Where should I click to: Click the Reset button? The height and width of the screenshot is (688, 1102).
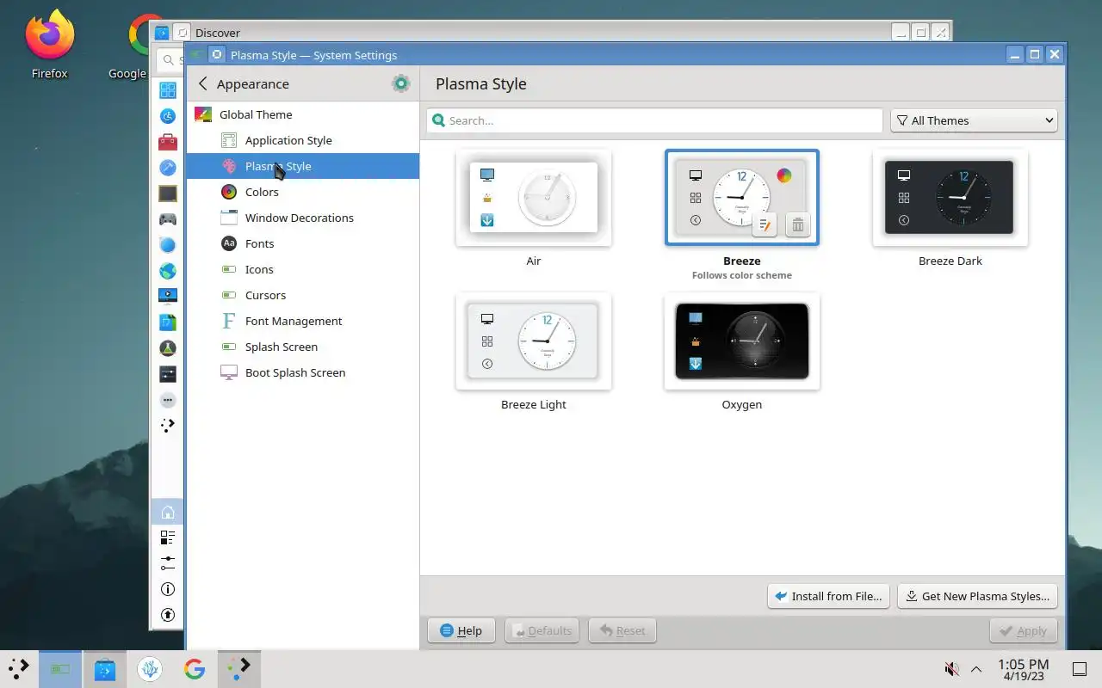tap(622, 630)
